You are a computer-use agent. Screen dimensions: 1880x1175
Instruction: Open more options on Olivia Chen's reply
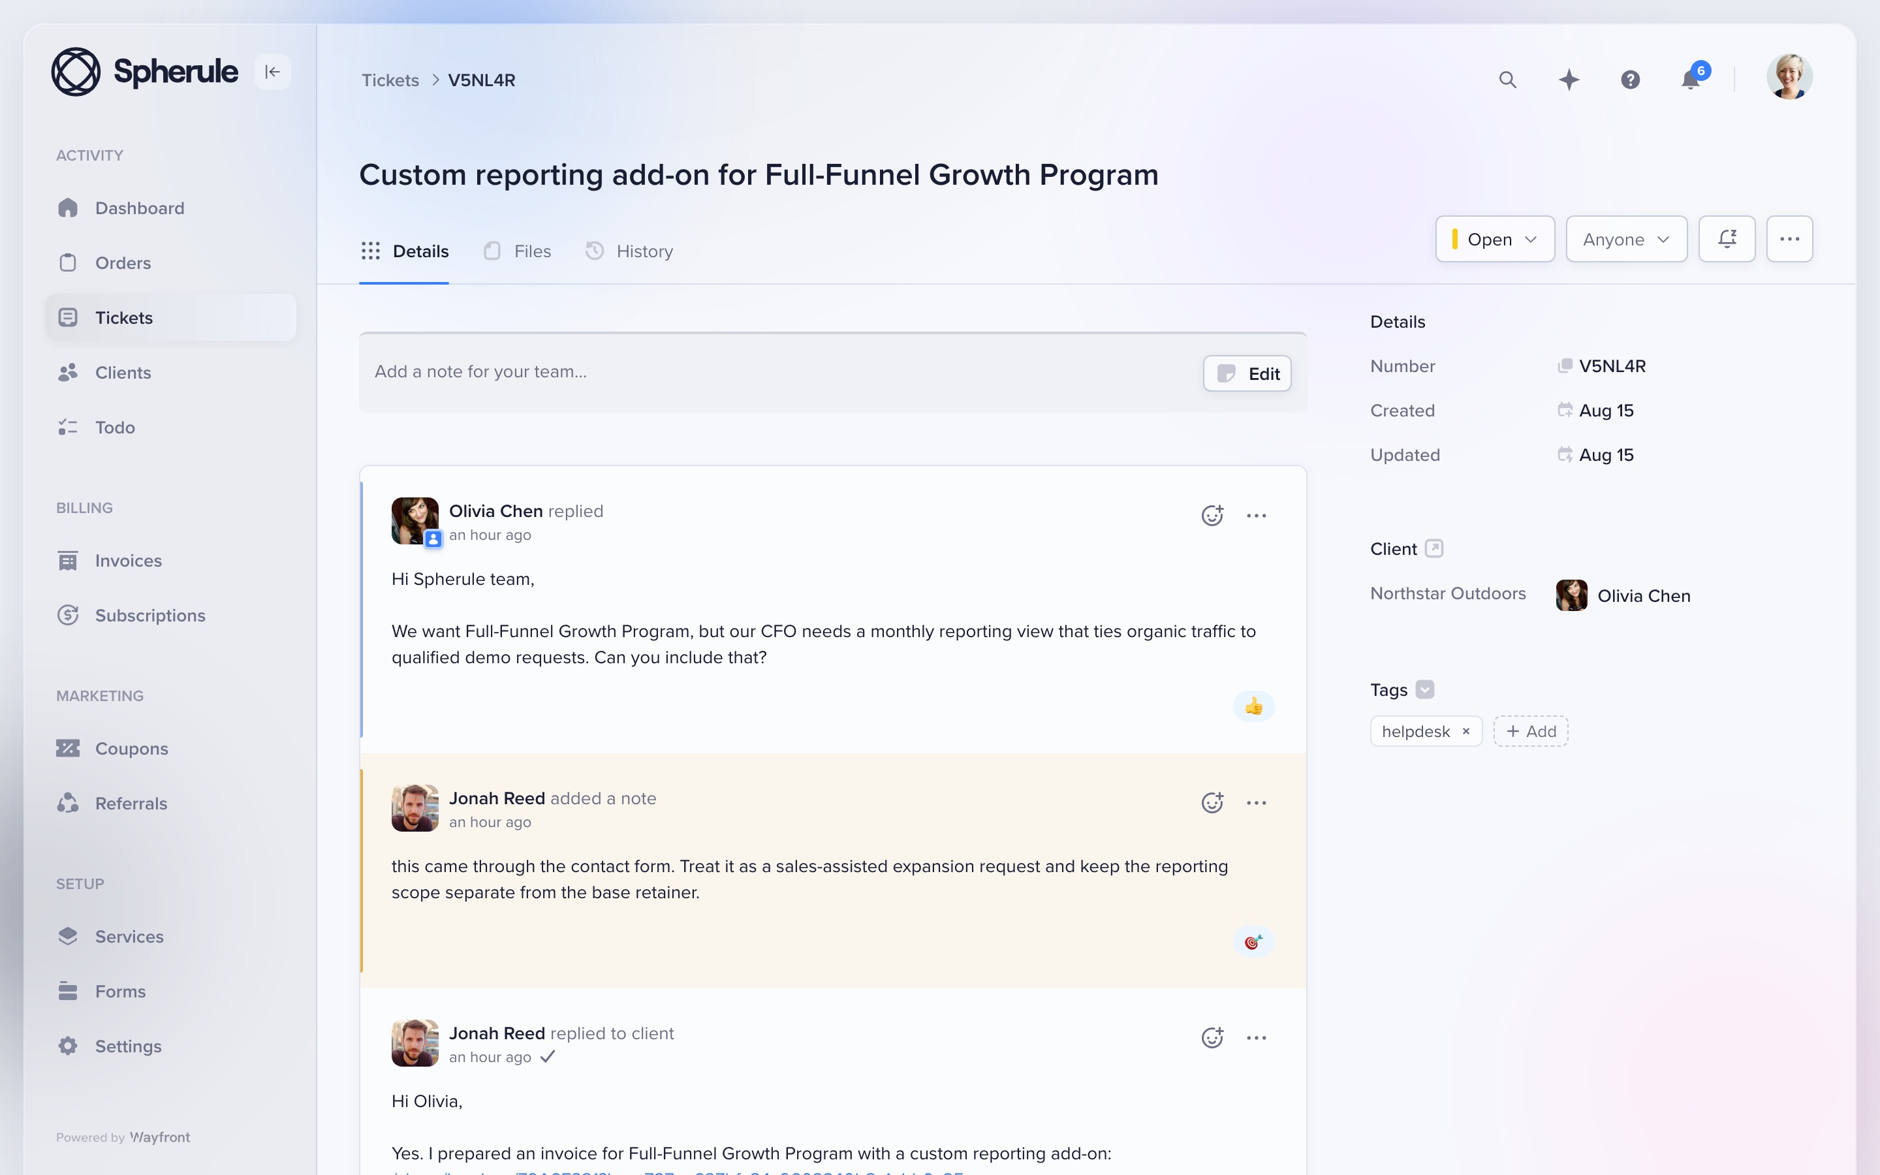coord(1256,515)
